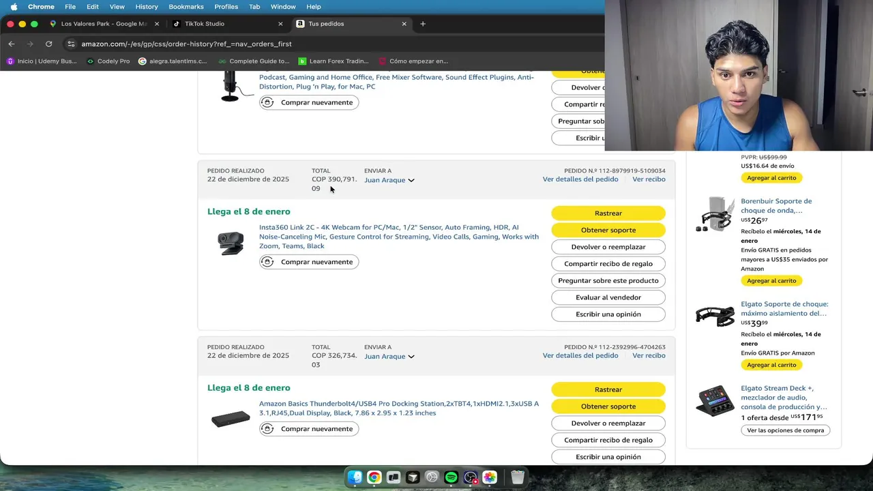The image size is (873, 491).
Task: Click Obtener soporte for docking station
Action: click(x=608, y=406)
